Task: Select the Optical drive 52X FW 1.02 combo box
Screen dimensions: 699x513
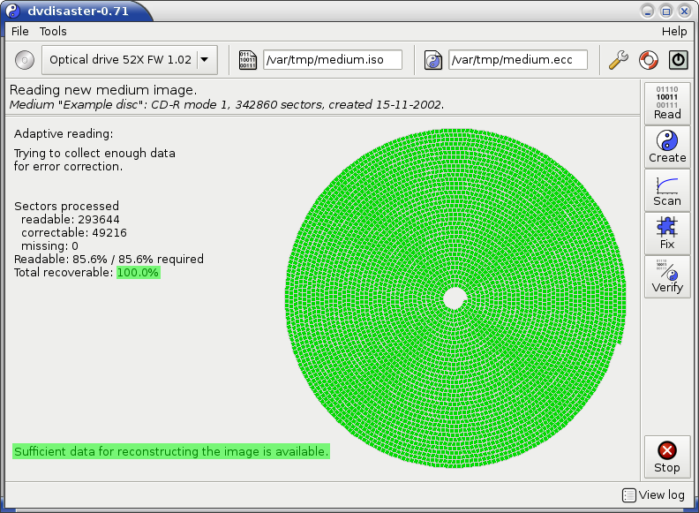Action: 119,60
